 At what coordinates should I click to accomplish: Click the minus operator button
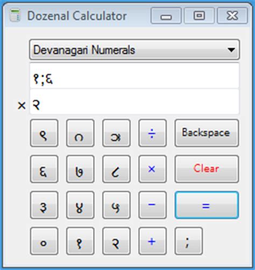click(152, 205)
